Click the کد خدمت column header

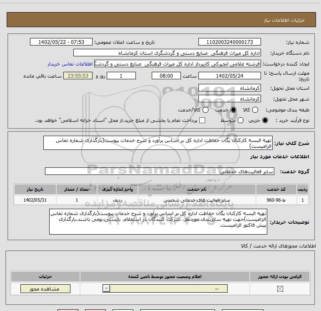click(276, 189)
